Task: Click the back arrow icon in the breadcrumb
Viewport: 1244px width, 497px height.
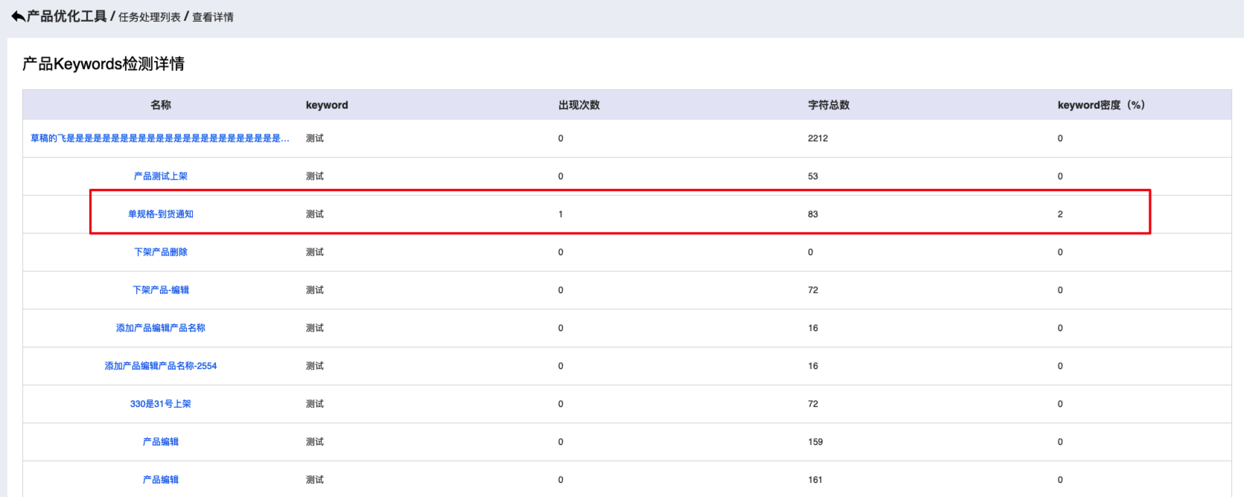Action: point(18,16)
